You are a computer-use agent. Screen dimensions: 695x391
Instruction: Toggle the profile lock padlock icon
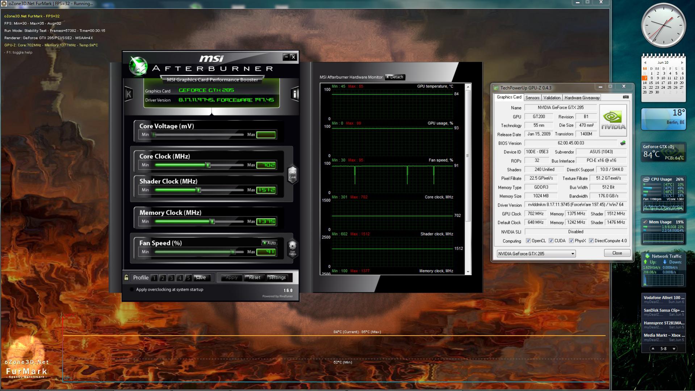click(126, 278)
